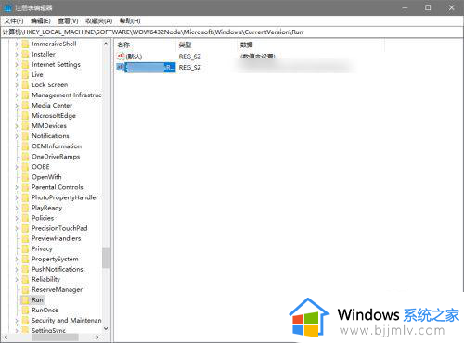Click the PropertySystem folder icon

(25, 259)
